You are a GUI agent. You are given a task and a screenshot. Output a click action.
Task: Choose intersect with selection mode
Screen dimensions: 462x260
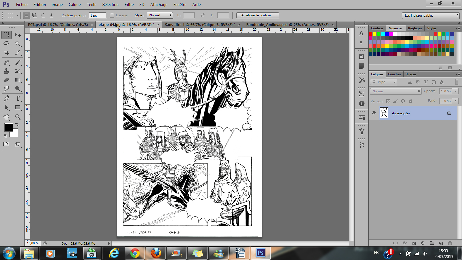pyautogui.click(x=51, y=15)
